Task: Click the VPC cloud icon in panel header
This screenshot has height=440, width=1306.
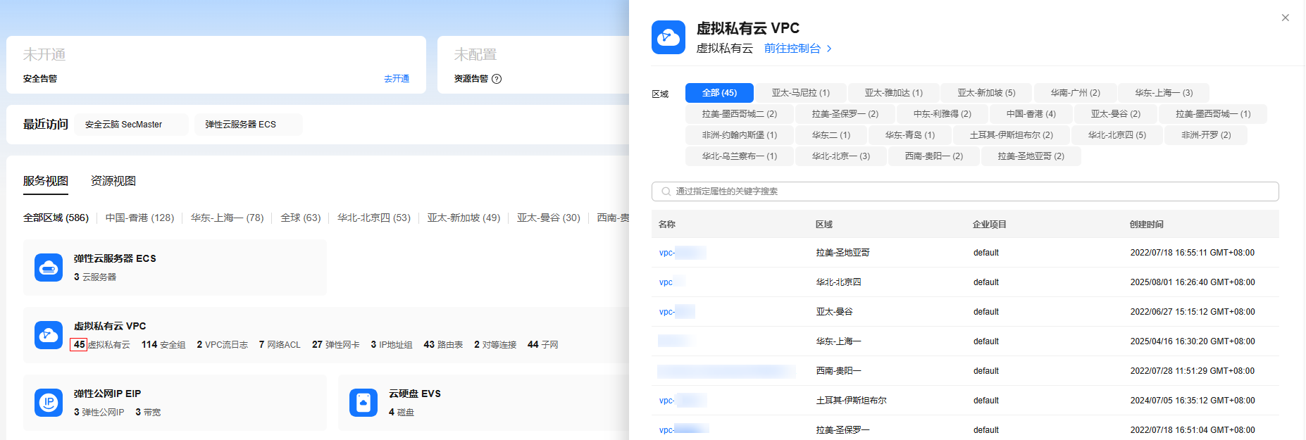Action: [668, 37]
